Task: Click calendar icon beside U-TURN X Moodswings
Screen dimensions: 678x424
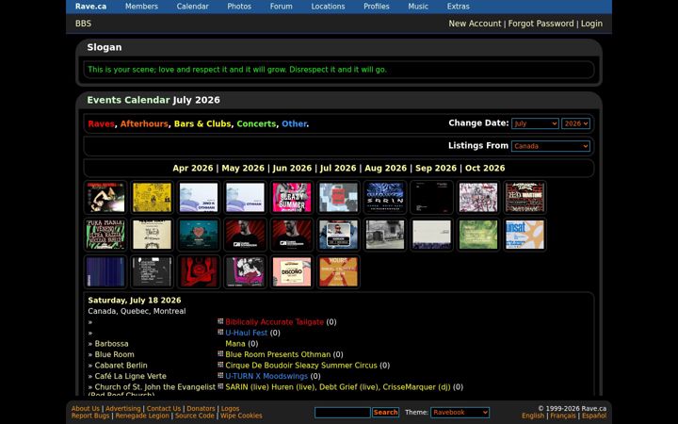Action: (x=220, y=375)
